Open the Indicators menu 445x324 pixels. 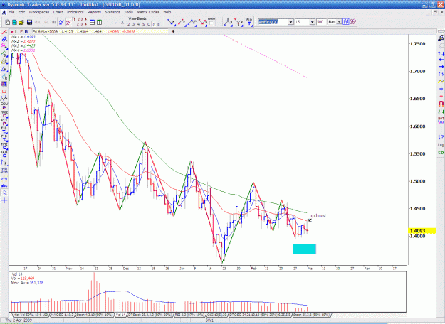75,12
